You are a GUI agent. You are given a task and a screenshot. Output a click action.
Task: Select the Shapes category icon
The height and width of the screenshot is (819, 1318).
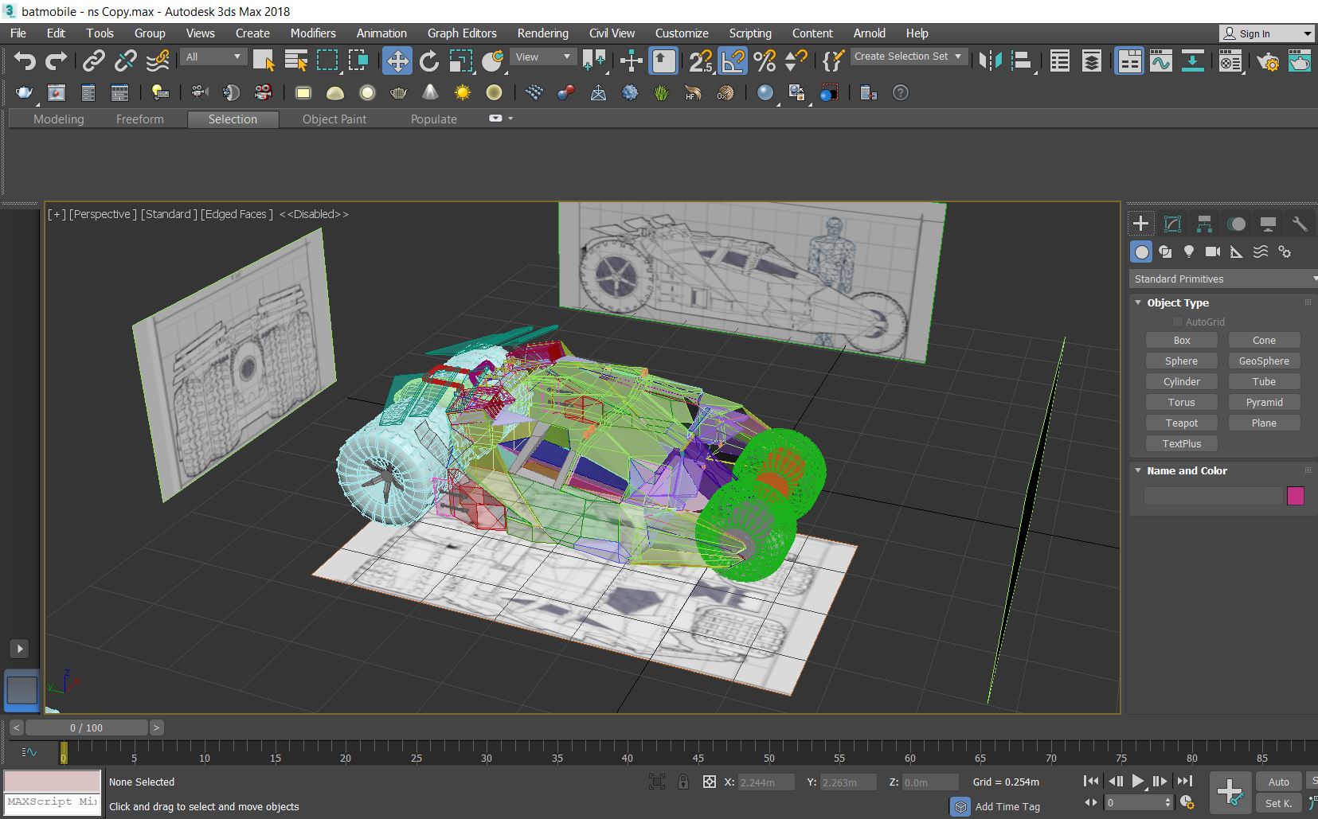click(x=1165, y=252)
